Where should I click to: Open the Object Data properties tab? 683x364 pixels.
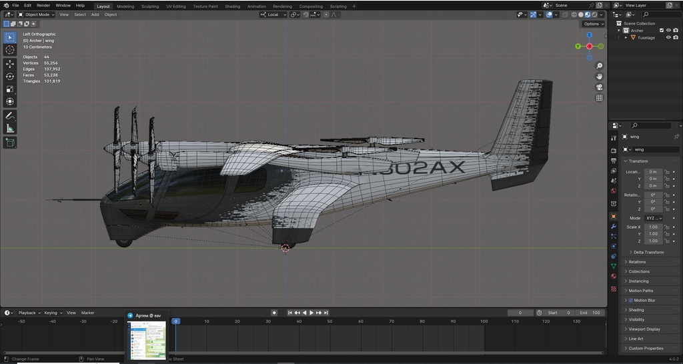(x=614, y=266)
